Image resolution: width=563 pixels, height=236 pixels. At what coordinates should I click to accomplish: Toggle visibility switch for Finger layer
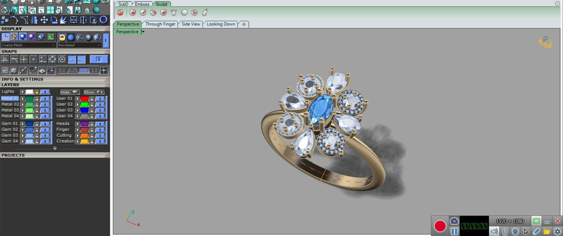[100, 130]
